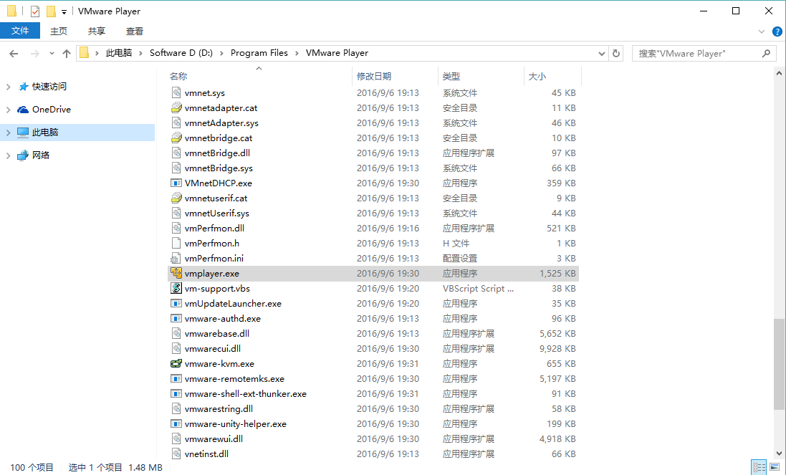Click the vmnetadapter.cat file icon
The width and height of the screenshot is (786, 475).
176,107
